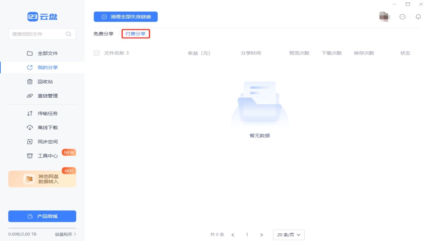This screenshot has height=241, width=429.
Task: View the 传输任务 transfer tasks
Action: pyautogui.click(x=47, y=113)
